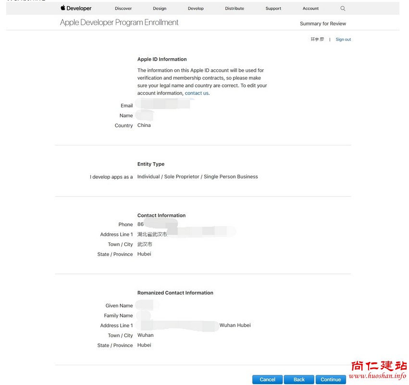Follow the 'contact us' link
409x385 pixels.
pos(197,93)
